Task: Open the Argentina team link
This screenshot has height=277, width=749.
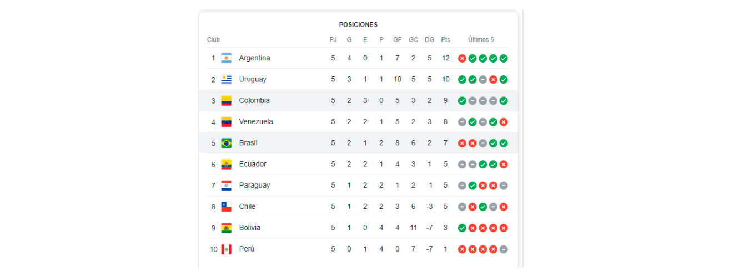Action: pyautogui.click(x=254, y=58)
